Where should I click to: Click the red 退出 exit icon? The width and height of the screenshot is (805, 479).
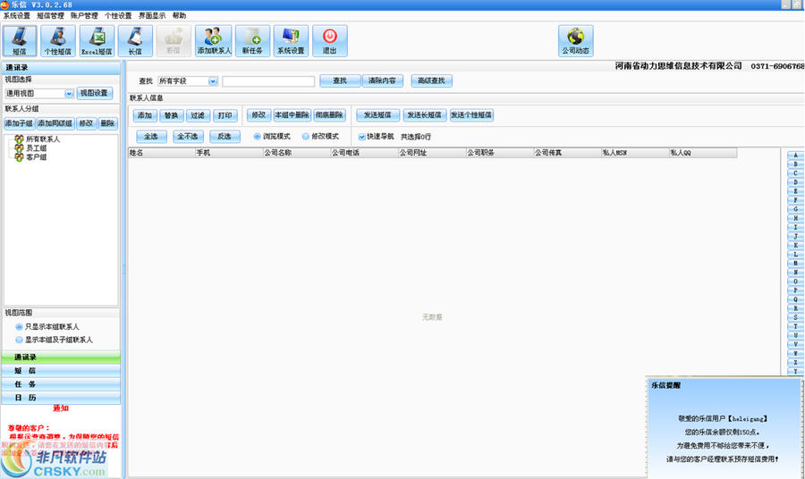pos(329,40)
